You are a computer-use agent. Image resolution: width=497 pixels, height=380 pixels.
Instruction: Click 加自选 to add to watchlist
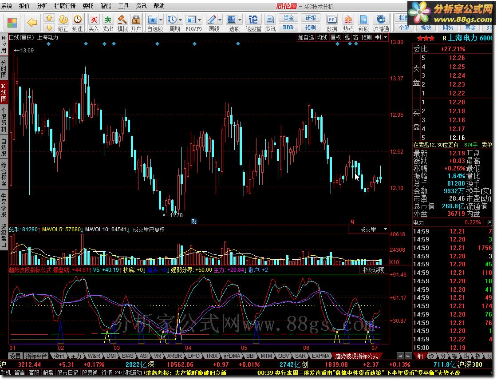(306, 37)
